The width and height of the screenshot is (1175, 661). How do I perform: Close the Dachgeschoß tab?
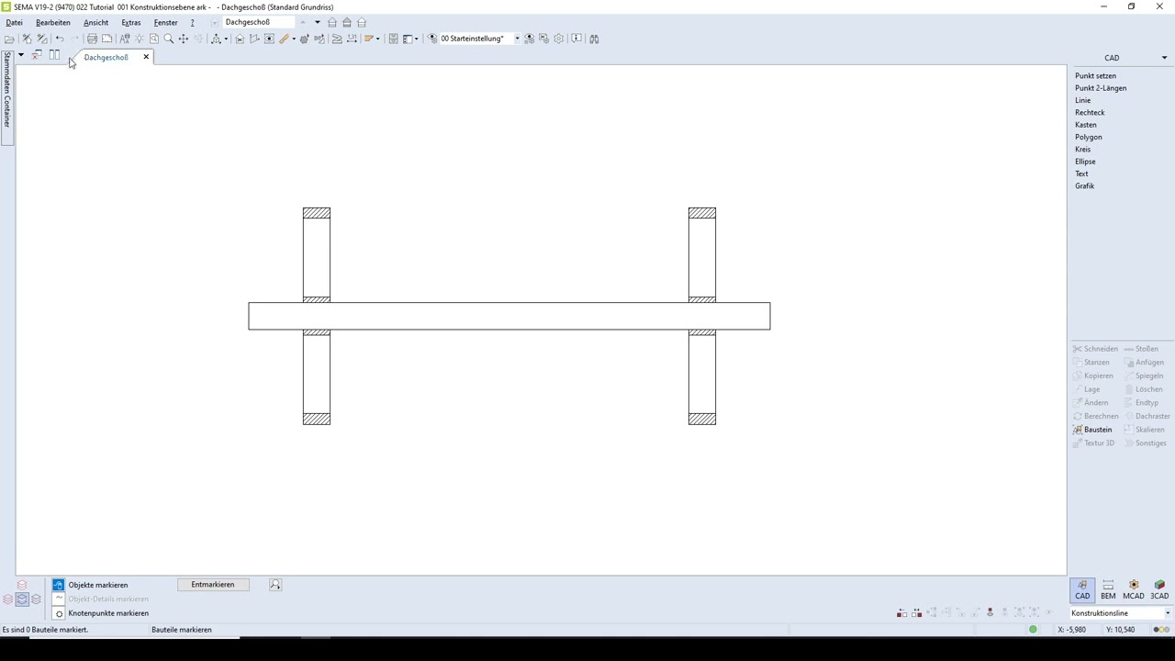coord(145,57)
